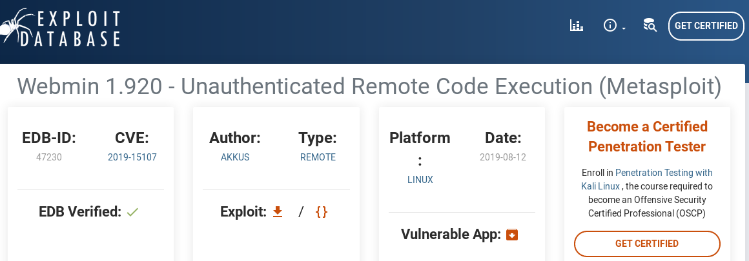Open CVE 2019-15107 link

tap(132, 157)
